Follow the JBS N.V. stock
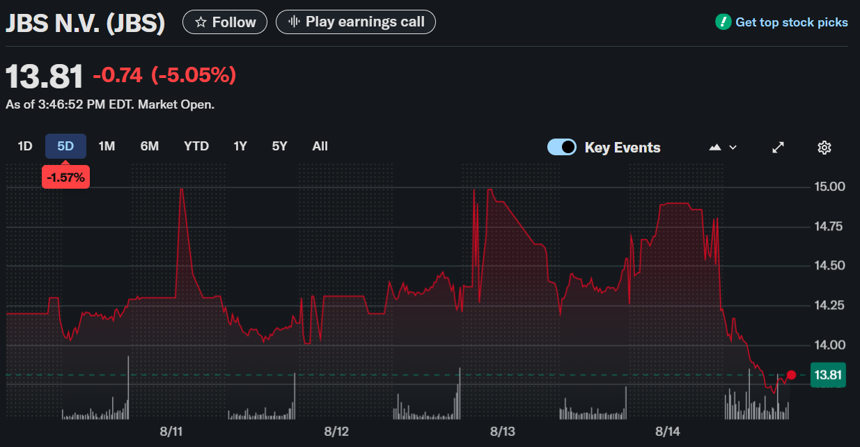The height and width of the screenshot is (447, 860). tap(224, 22)
